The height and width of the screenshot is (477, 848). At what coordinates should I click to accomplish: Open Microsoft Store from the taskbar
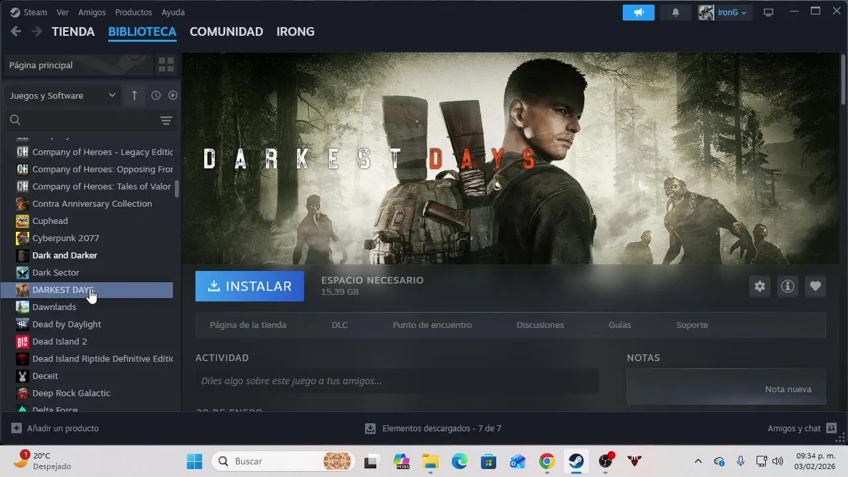[489, 461]
